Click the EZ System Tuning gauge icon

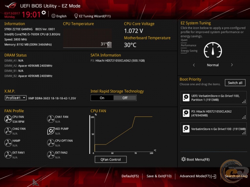[213, 50]
